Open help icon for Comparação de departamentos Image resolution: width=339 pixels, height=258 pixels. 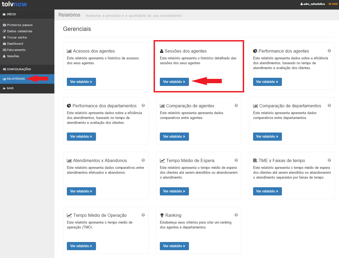tap(329, 105)
